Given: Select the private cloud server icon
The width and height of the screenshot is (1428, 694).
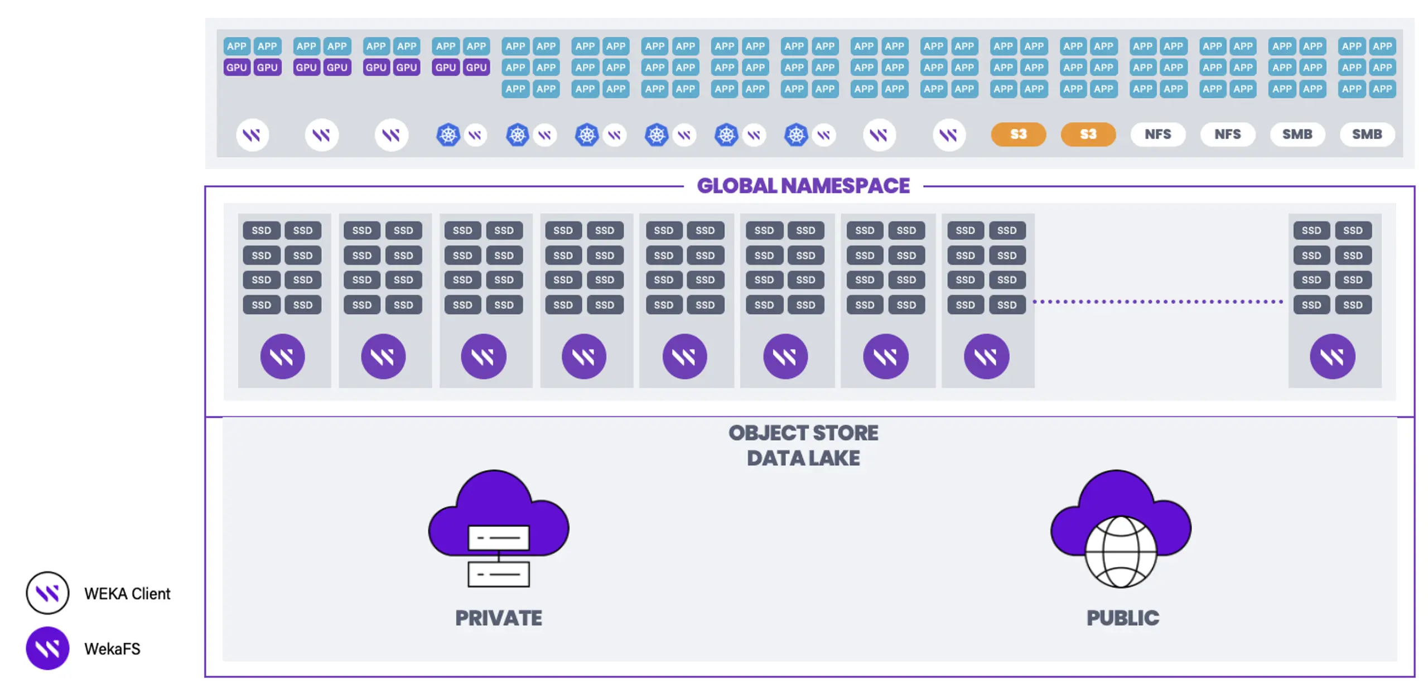Looking at the screenshot, I should tap(498, 528).
